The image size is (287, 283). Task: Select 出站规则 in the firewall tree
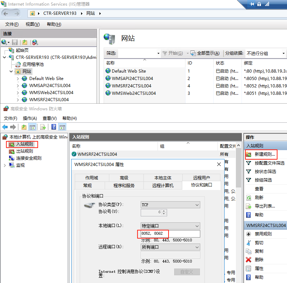24,151
